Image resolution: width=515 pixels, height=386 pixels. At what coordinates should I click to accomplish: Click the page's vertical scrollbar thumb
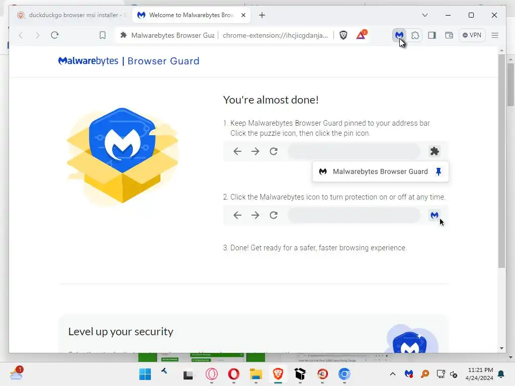[501, 161]
